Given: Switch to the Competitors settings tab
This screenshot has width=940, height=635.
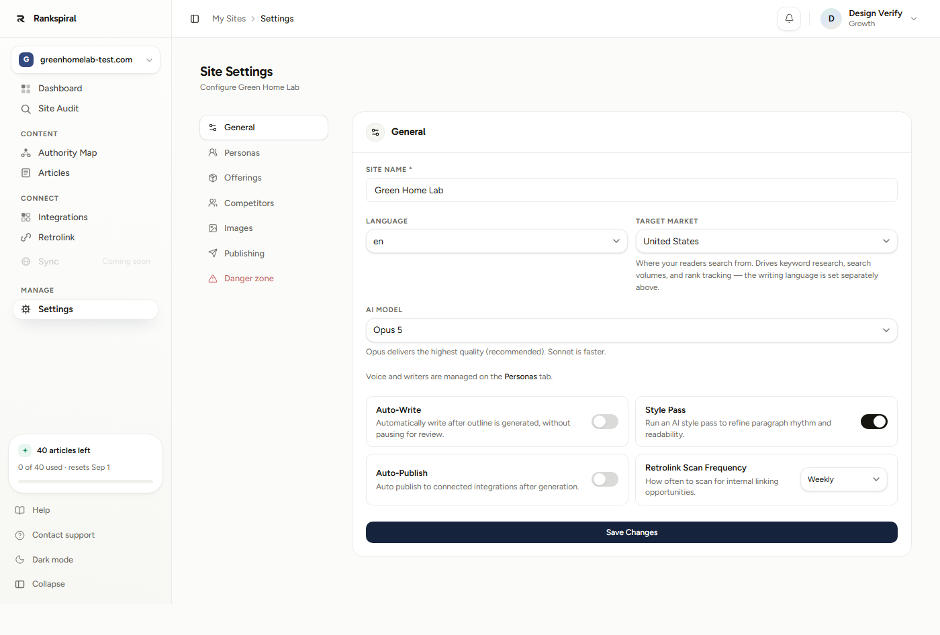Looking at the screenshot, I should coord(264,203).
